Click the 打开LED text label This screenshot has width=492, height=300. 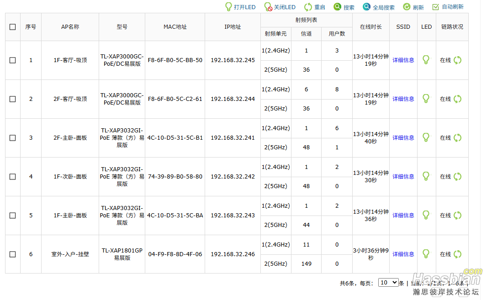pos(245,7)
